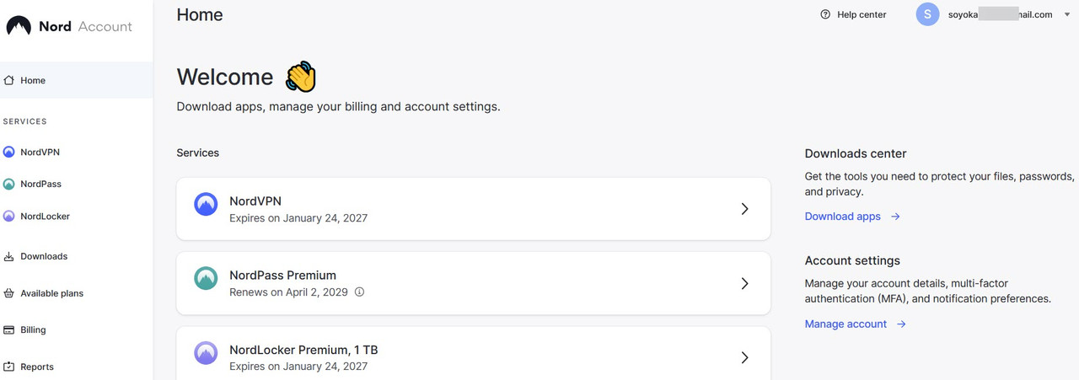Click the NordVPN icon in services card
The height and width of the screenshot is (380, 1079).
click(206, 204)
